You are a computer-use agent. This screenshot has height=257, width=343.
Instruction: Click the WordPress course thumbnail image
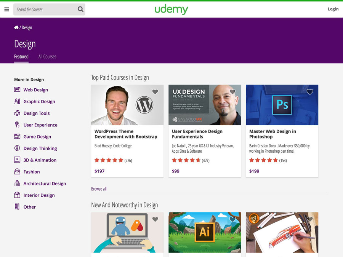tap(127, 105)
